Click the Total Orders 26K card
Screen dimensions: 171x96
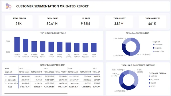pyautogui.click(x=19, y=21)
